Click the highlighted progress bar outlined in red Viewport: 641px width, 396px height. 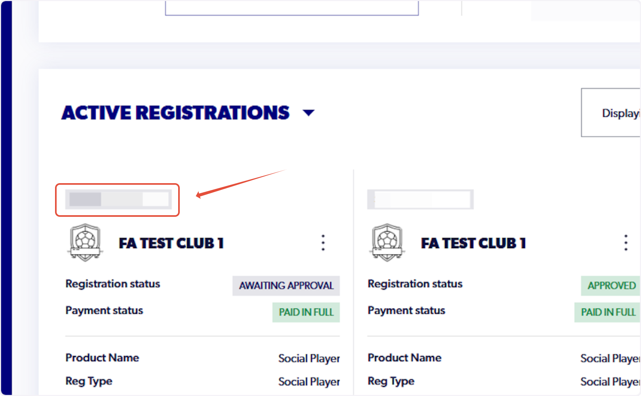(117, 200)
